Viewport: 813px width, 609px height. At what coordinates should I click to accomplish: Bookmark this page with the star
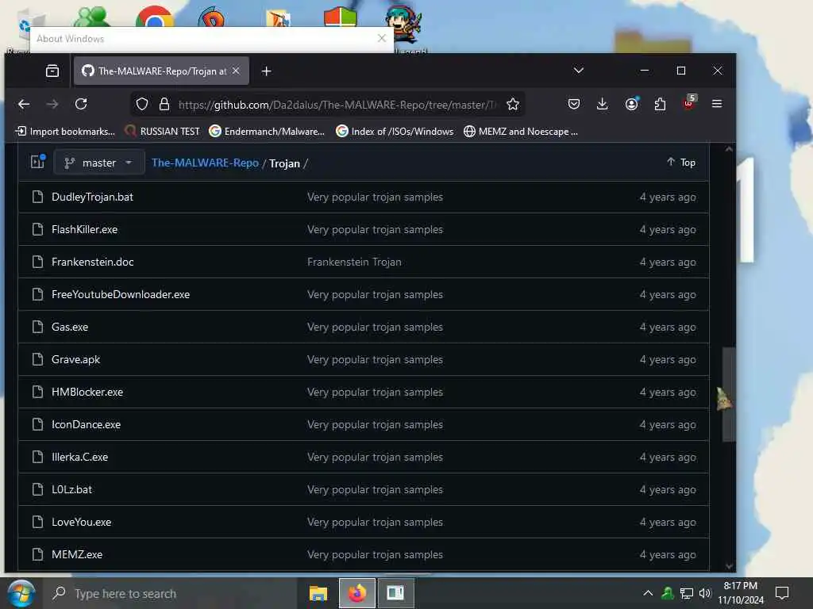pos(513,104)
